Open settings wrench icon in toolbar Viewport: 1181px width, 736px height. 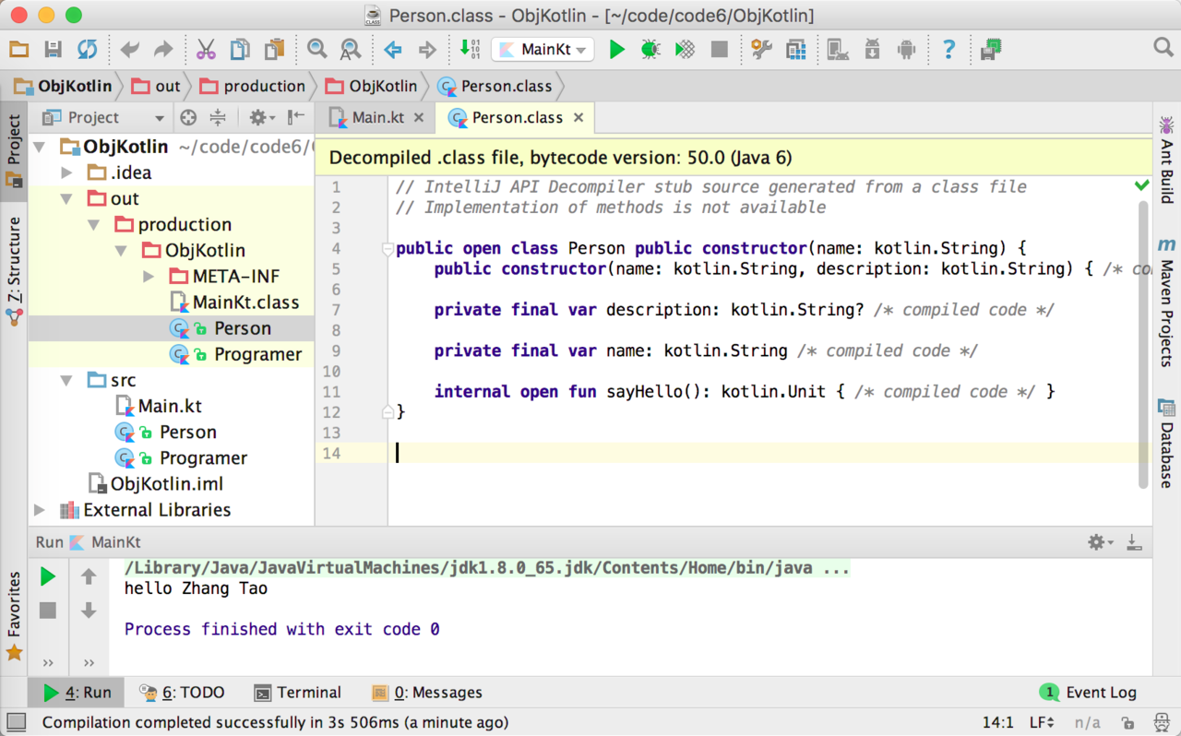click(761, 50)
